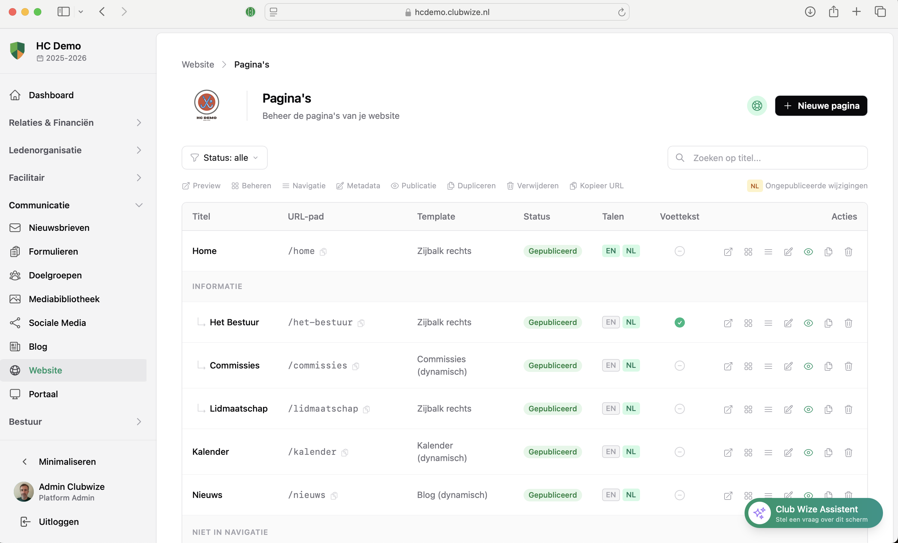Viewport: 898px width, 543px height.
Task: Select Website in the breadcrumb
Action: [198, 64]
